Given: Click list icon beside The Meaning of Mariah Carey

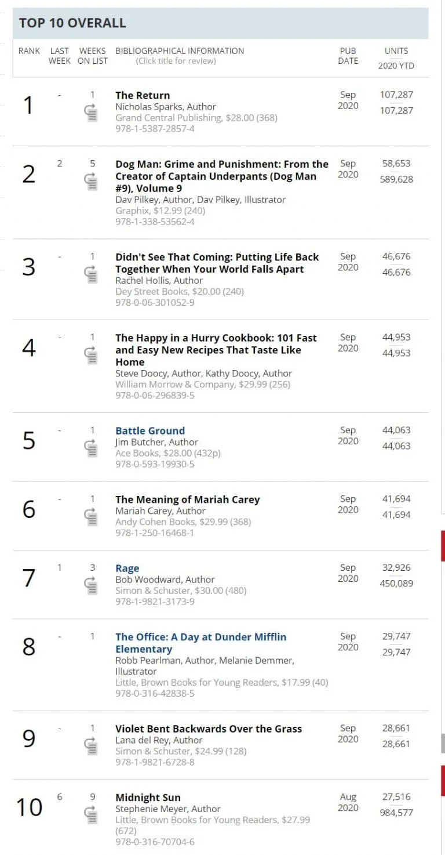Looking at the screenshot, I should [91, 516].
